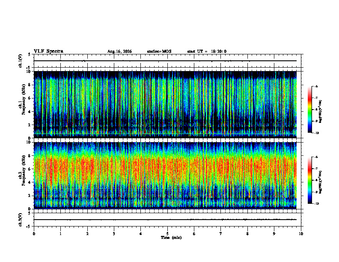Click the time axis tick label '4'
The height and width of the screenshot is (262, 339).
click(x=141, y=234)
